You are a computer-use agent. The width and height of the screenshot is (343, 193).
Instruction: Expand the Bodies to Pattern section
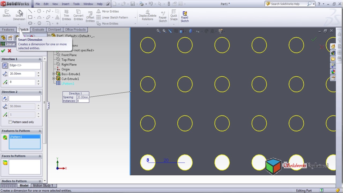tap(40, 181)
